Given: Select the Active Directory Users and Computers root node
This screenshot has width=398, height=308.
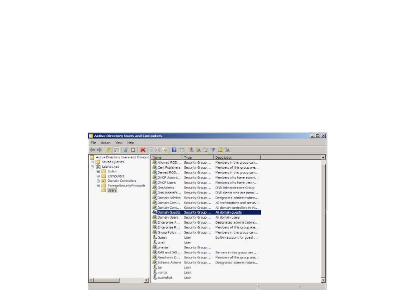Looking at the screenshot, I should (122, 157).
